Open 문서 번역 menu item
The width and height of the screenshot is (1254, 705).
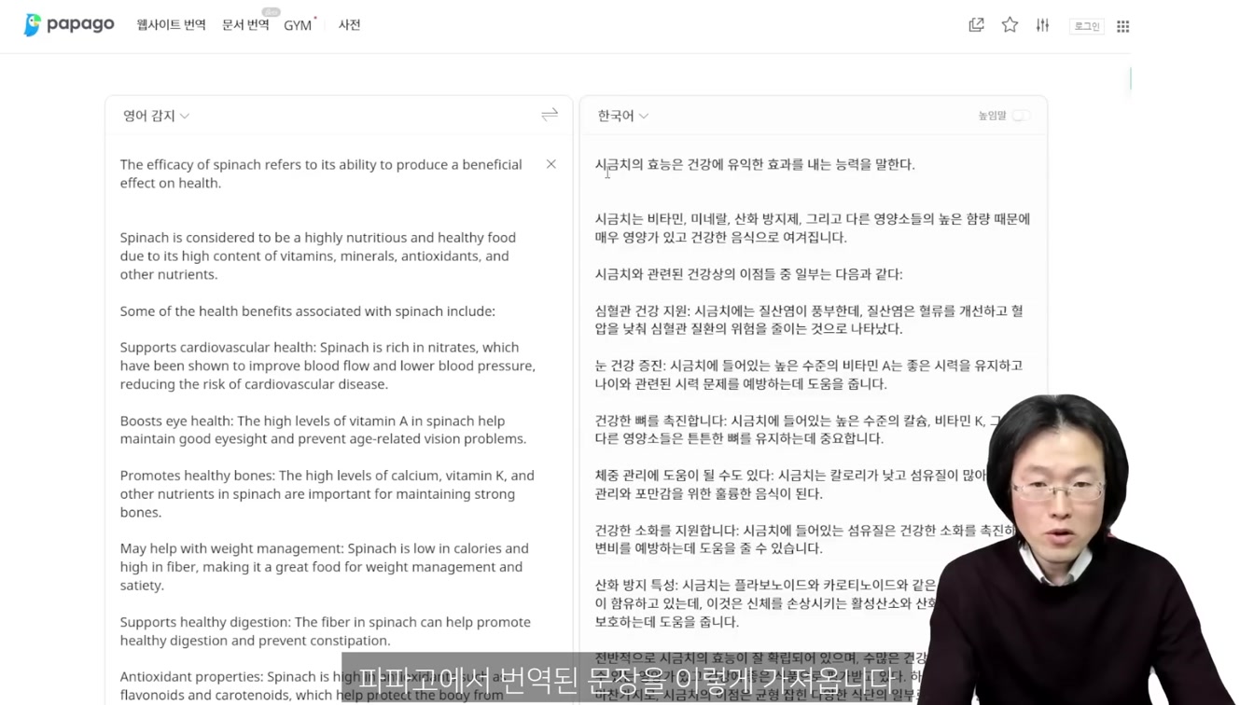pyautogui.click(x=245, y=25)
